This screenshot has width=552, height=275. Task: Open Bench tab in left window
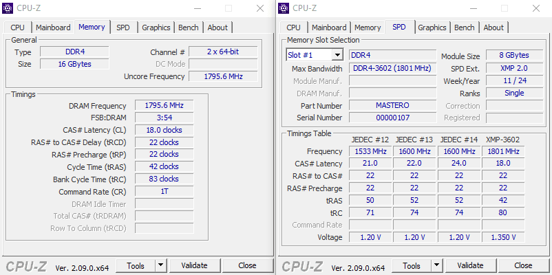(189, 27)
